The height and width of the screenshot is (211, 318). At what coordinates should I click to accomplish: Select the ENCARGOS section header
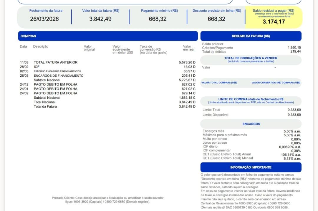click(251, 124)
